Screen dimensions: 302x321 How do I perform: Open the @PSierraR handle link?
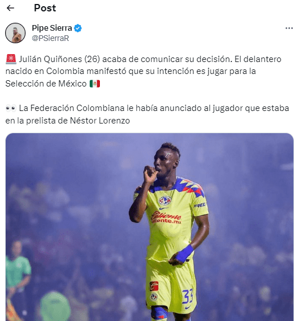point(51,38)
